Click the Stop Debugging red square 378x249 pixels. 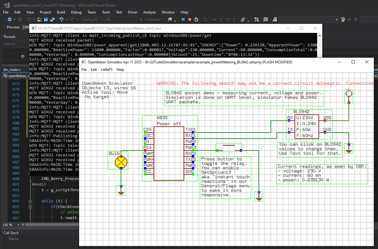click(189, 19)
